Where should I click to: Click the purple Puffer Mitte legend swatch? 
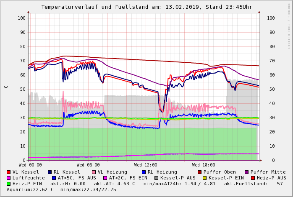point(247,172)
